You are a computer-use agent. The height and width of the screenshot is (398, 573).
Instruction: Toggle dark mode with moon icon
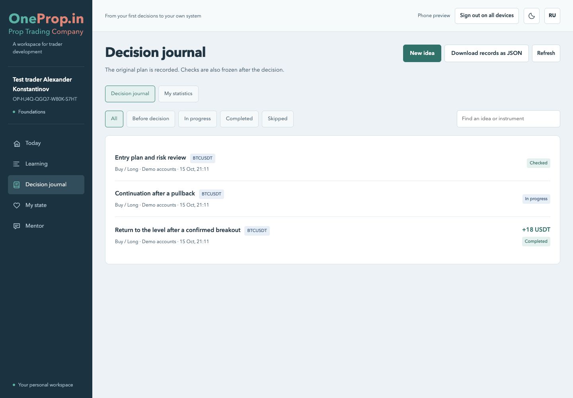coord(532,16)
